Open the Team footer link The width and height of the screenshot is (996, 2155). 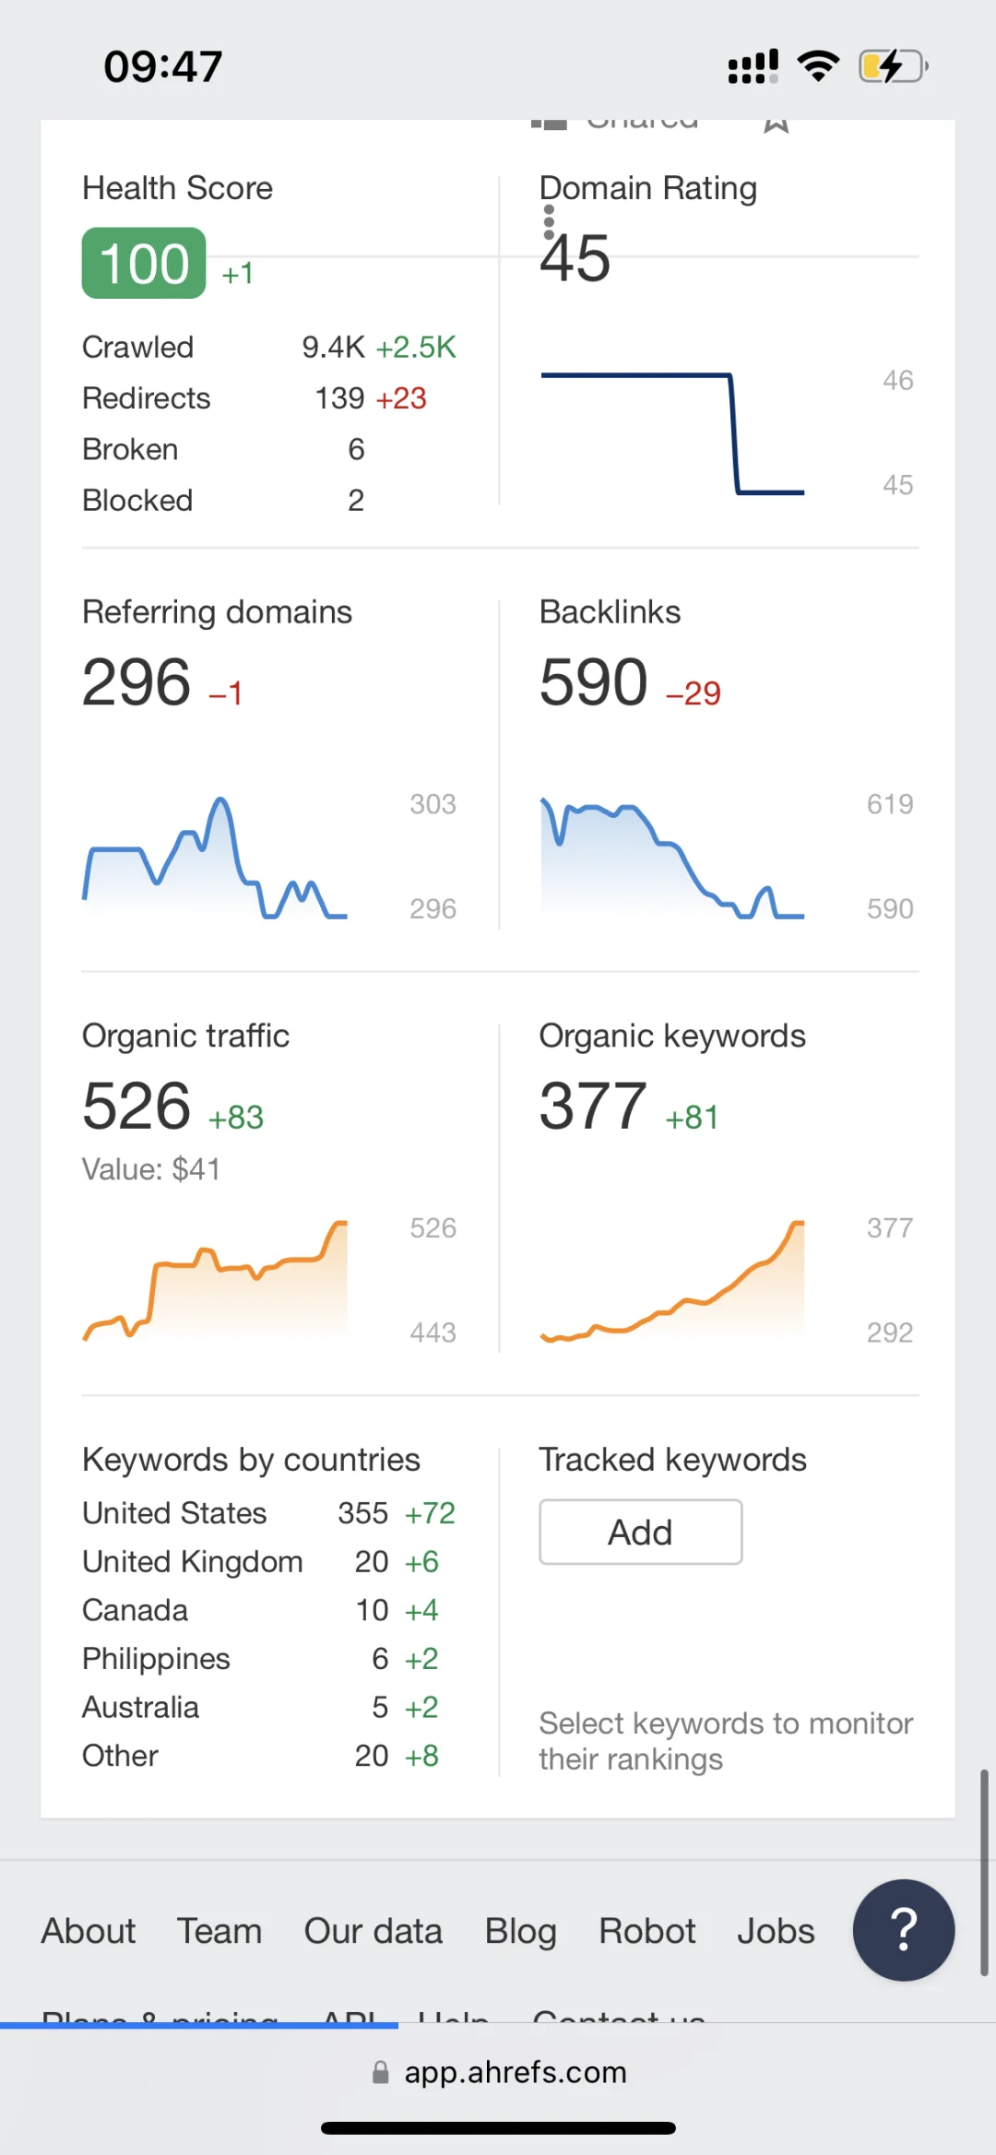219,1931
